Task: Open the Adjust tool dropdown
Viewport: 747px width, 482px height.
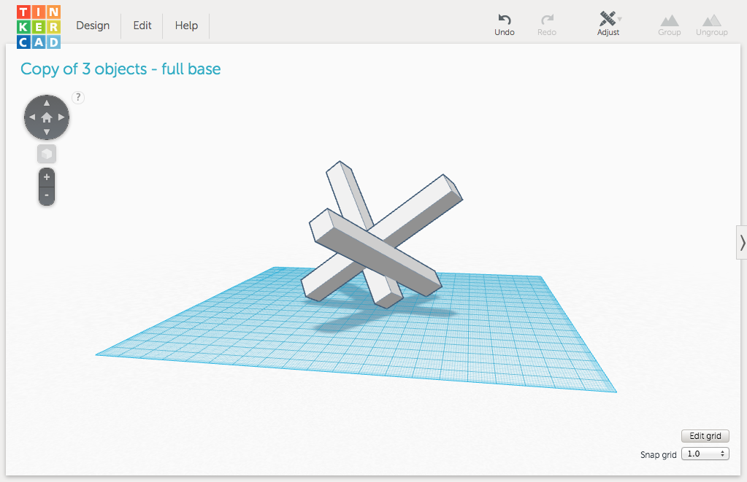Action: [x=608, y=24]
